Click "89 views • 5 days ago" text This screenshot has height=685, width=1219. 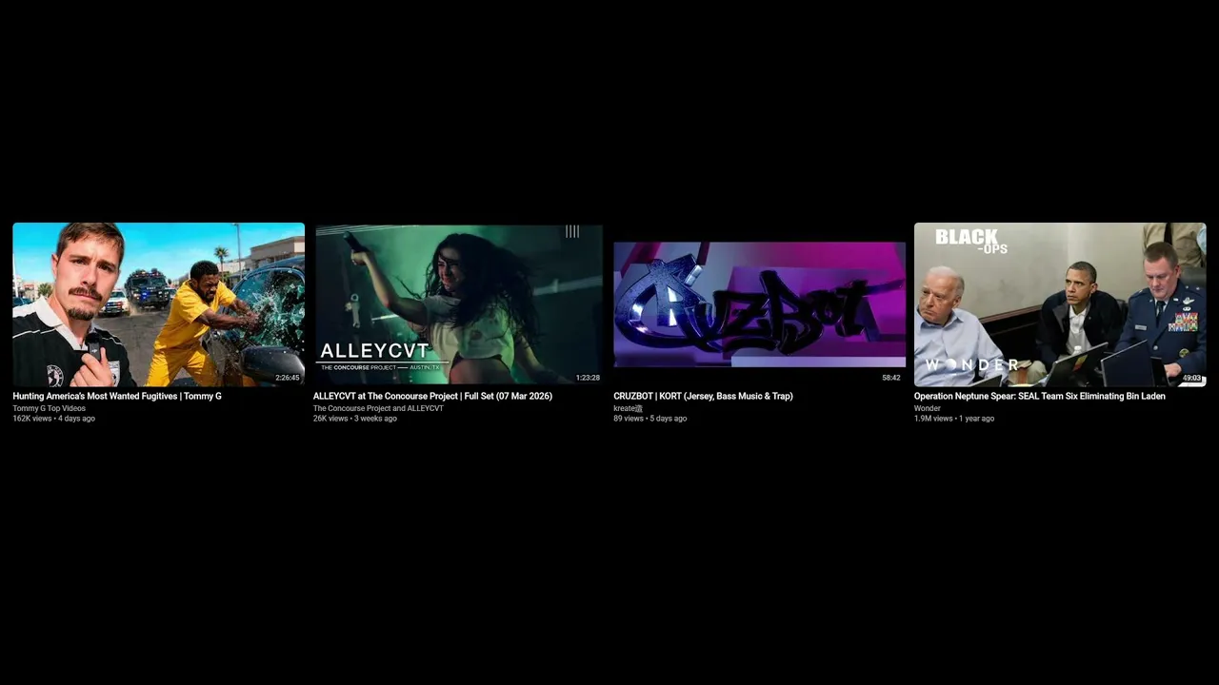point(649,419)
